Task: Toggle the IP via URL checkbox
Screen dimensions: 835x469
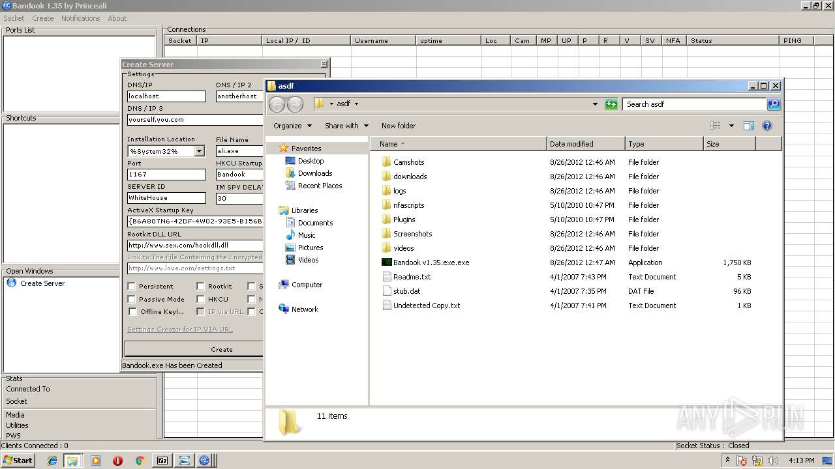Action: click(x=201, y=311)
